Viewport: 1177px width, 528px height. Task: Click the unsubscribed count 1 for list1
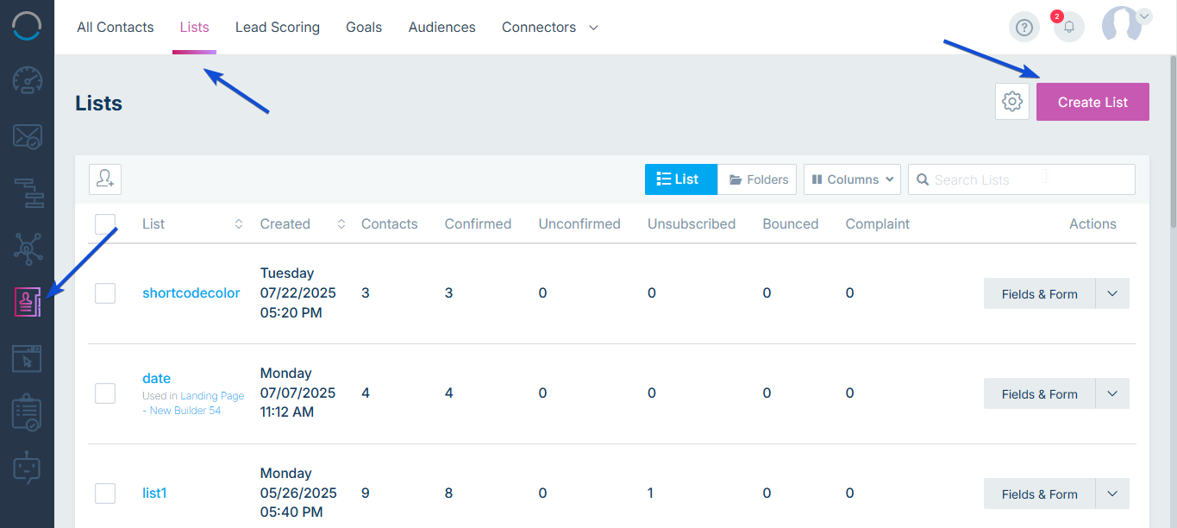(x=650, y=493)
